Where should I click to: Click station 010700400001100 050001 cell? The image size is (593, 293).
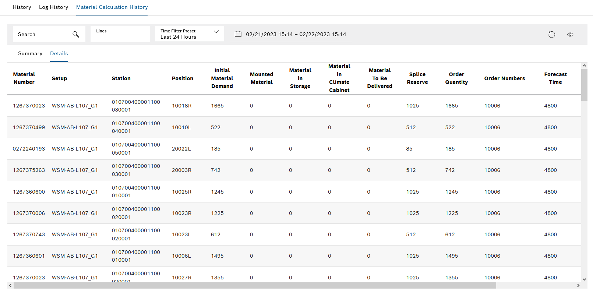click(136, 149)
